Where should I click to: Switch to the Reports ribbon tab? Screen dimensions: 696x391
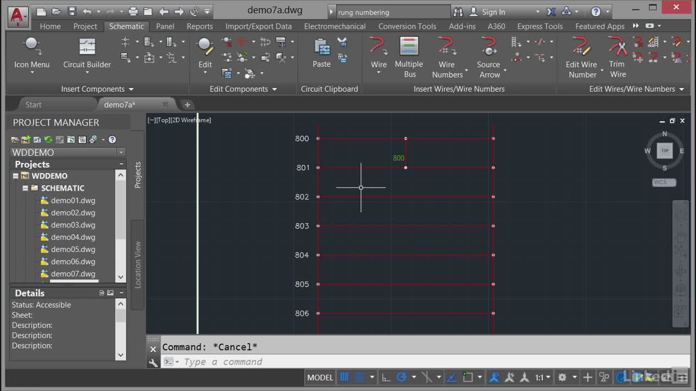tap(200, 26)
